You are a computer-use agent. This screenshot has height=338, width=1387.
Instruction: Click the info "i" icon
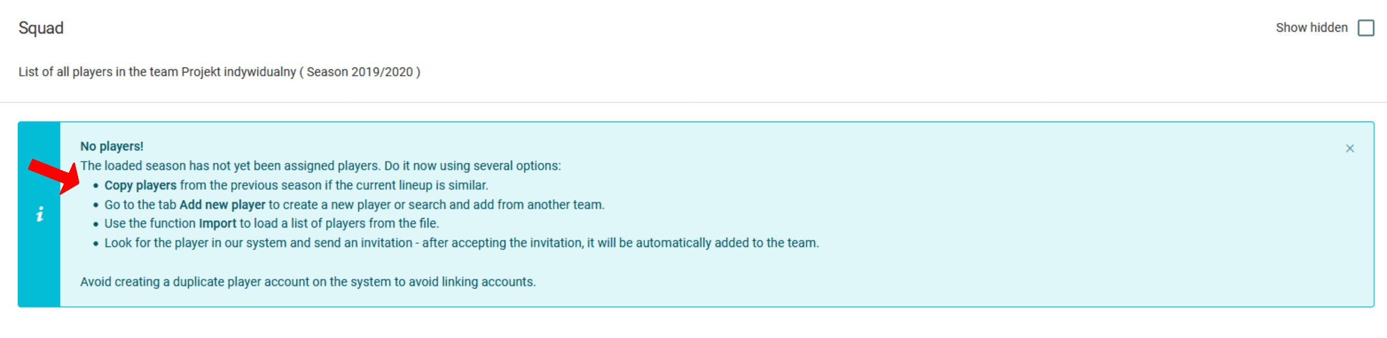(x=40, y=214)
